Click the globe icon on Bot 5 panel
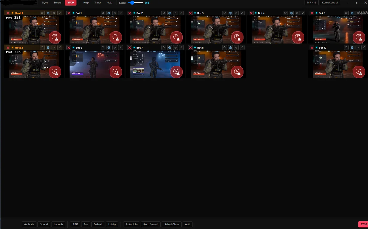The image size is (368, 229). (352, 13)
